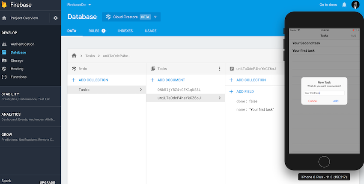This screenshot has width=364, height=184.
Task: Open Storage in the sidebar
Action: pyautogui.click(x=17, y=60)
